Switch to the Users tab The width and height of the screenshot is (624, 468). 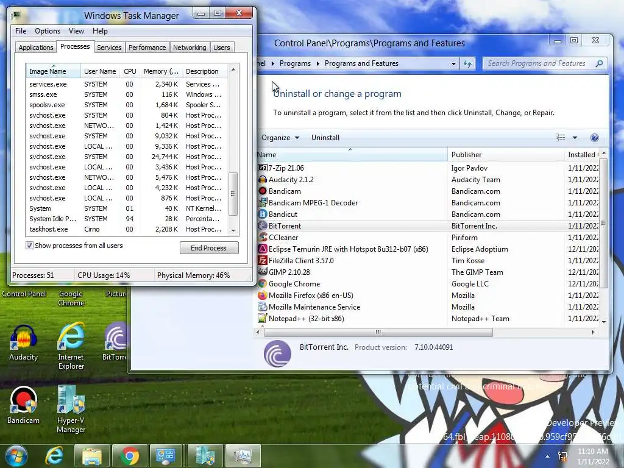pyautogui.click(x=222, y=48)
